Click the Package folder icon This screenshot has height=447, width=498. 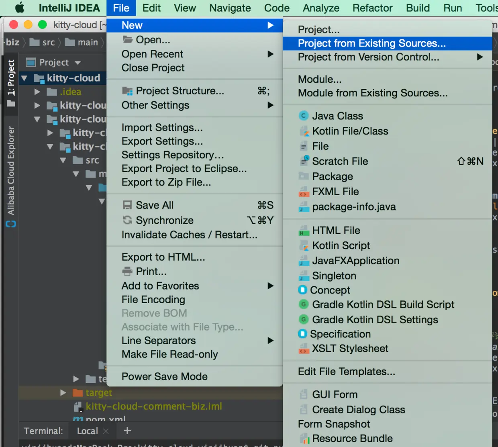pyautogui.click(x=304, y=176)
